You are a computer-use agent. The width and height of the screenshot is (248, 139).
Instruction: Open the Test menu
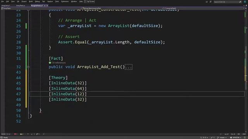point(43,2)
